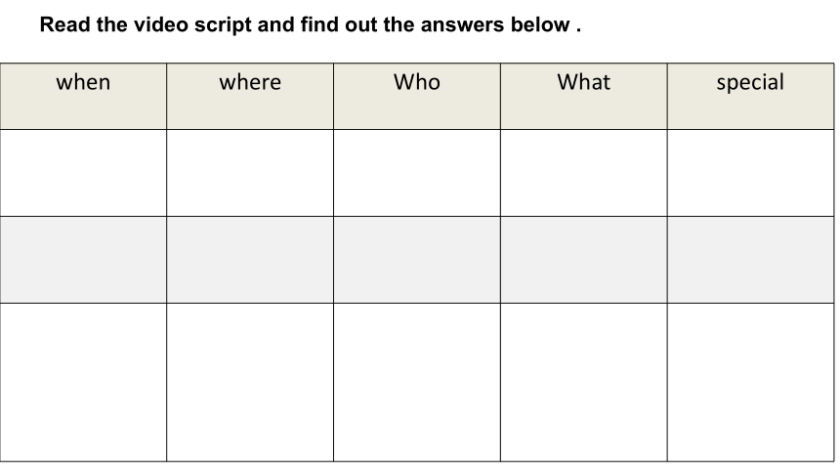Select the third row cell under 'What'

[584, 382]
